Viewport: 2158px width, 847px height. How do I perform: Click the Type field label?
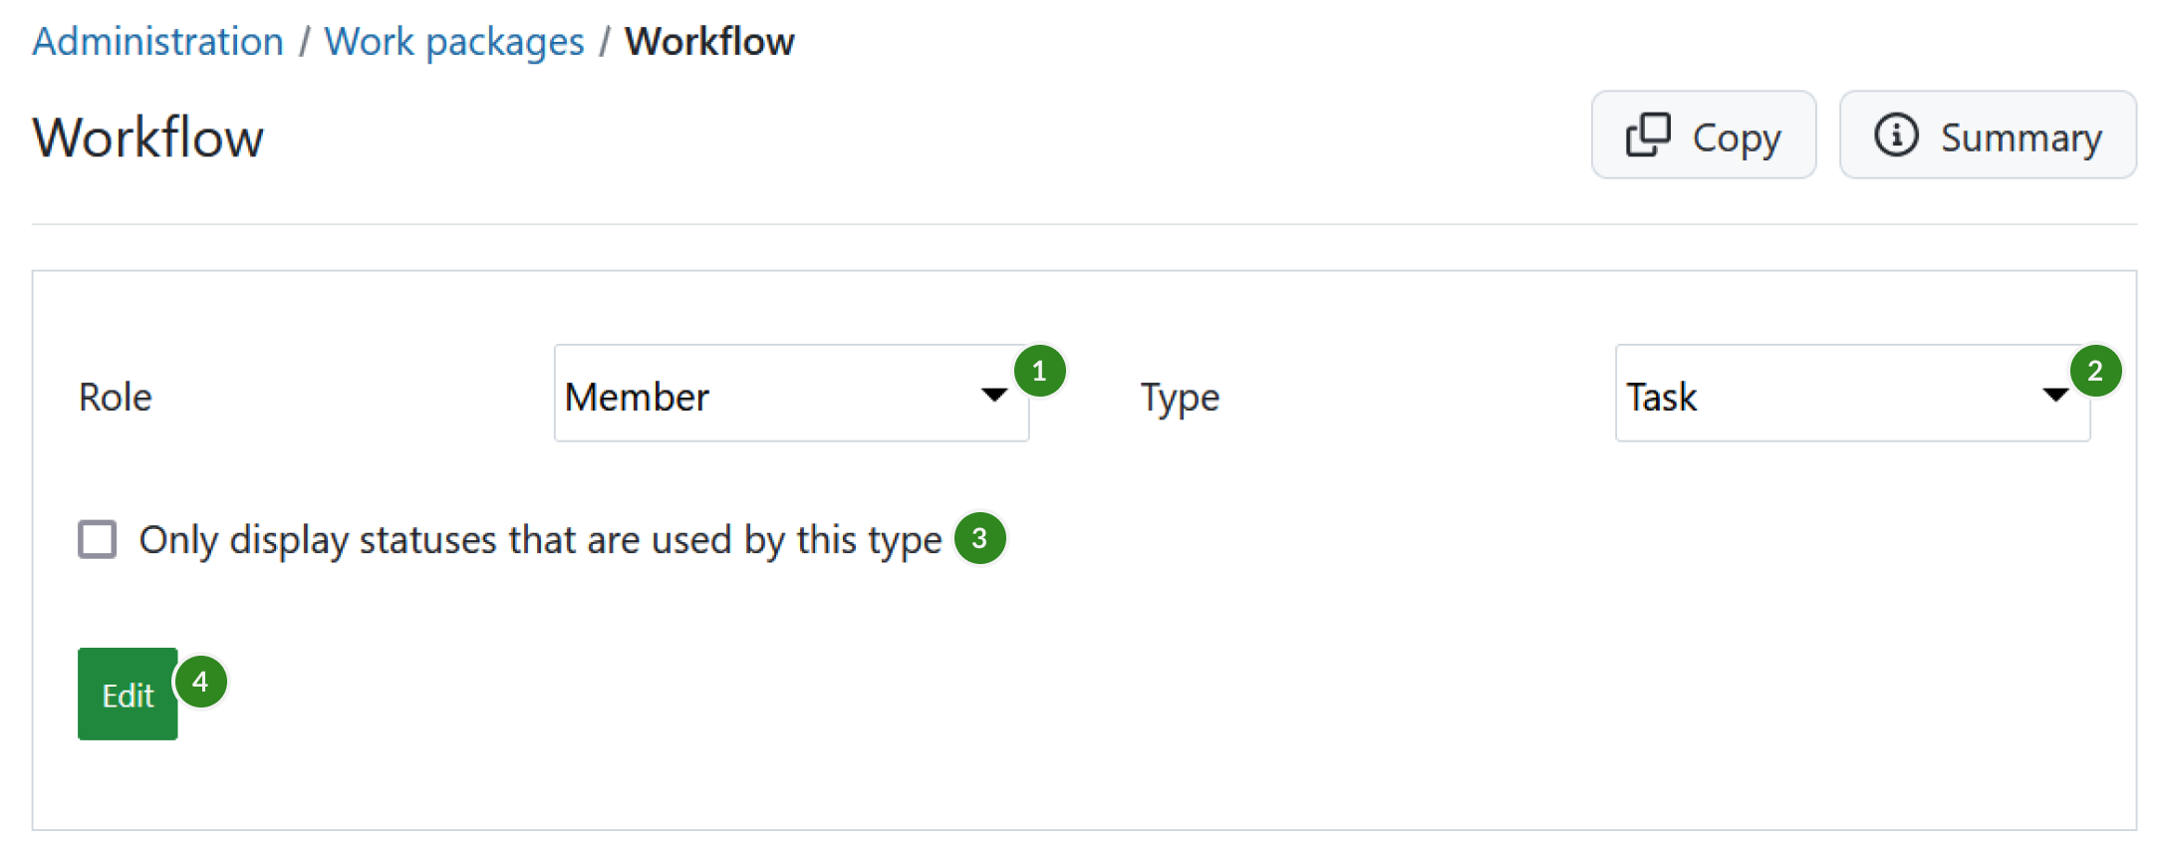point(1179,396)
